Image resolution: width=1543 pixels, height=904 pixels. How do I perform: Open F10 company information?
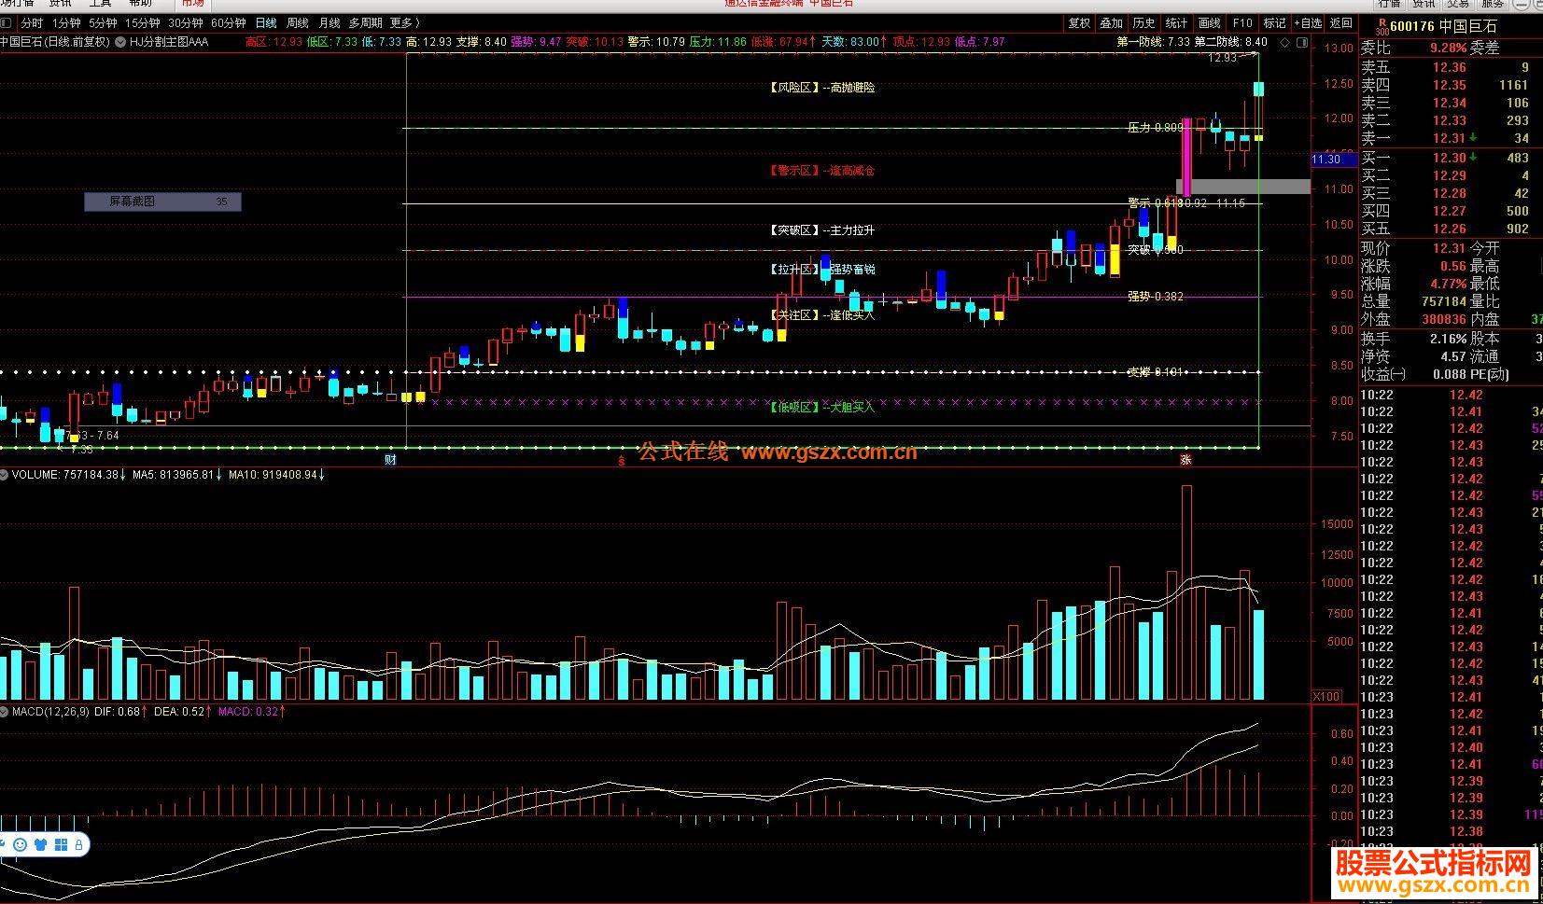(1242, 23)
